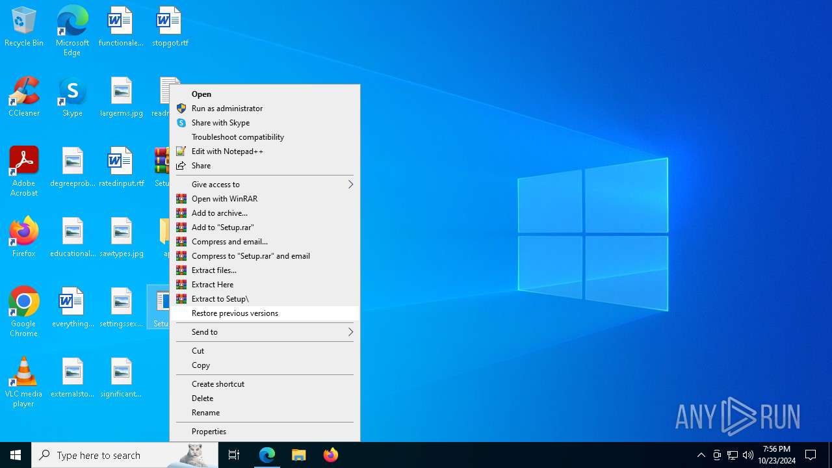
Task: Select Restore previous versions
Action: click(265, 313)
